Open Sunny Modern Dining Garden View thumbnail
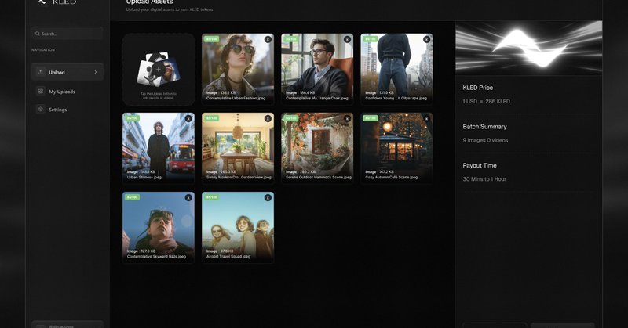 (x=238, y=148)
